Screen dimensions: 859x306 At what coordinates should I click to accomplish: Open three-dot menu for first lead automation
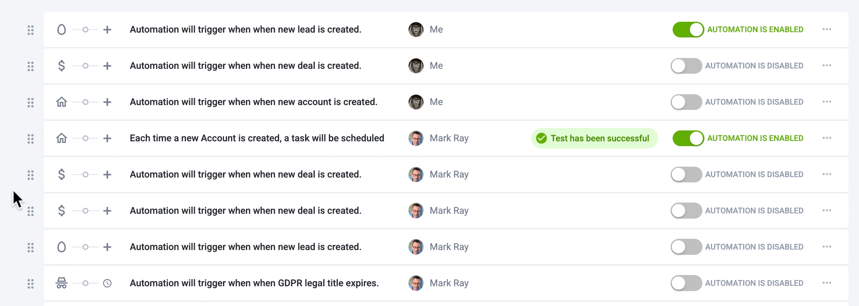(x=827, y=29)
